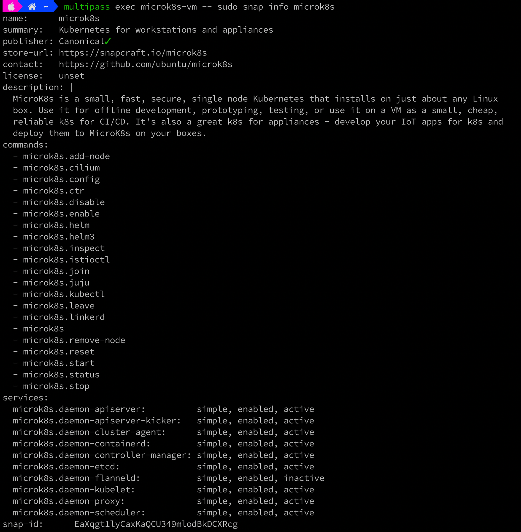Click the 'description:' label
Viewport: 521px width, 532px height.
(33, 87)
